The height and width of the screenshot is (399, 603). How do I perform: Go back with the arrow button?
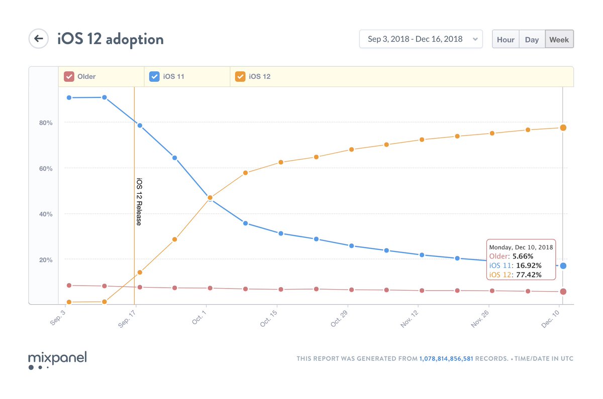[x=38, y=38]
